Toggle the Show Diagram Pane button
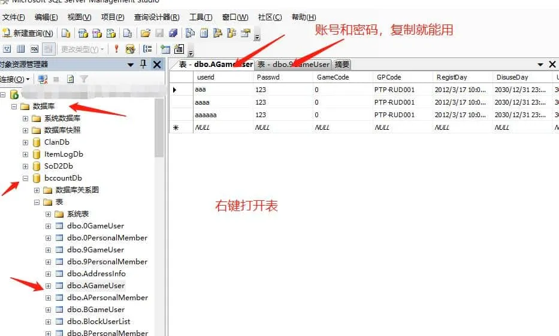This screenshot has width=559, height=336. click(7, 49)
